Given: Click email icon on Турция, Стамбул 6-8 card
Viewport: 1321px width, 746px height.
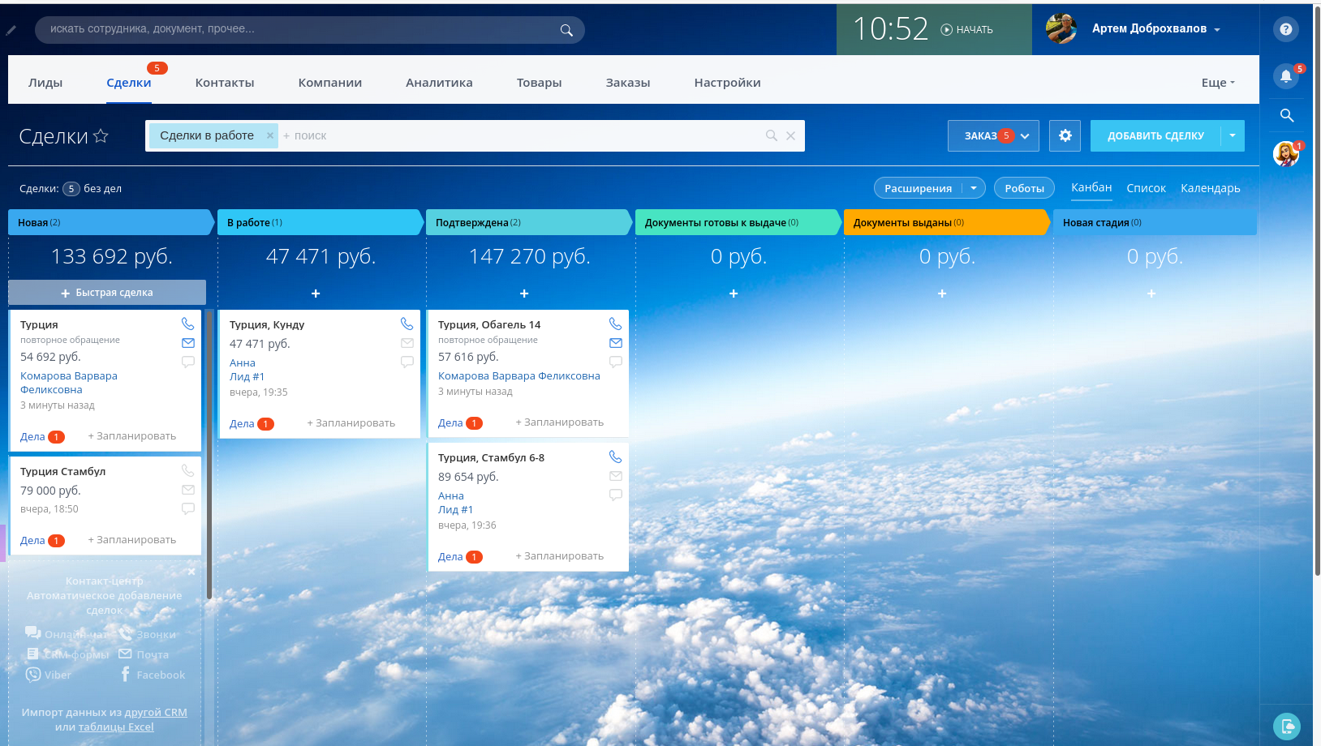Looking at the screenshot, I should point(616,476).
